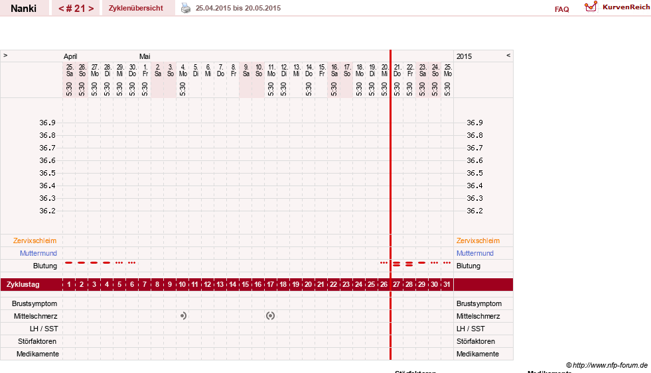Viewport: 651px width, 373px height.
Task: Click date header 25. Mo
Action: coord(447,70)
